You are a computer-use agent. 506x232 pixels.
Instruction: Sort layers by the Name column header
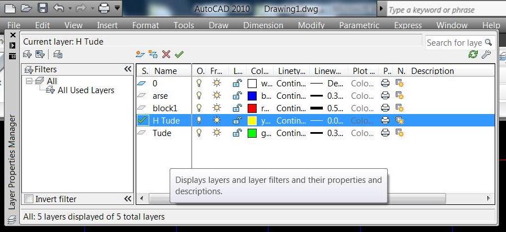point(165,71)
